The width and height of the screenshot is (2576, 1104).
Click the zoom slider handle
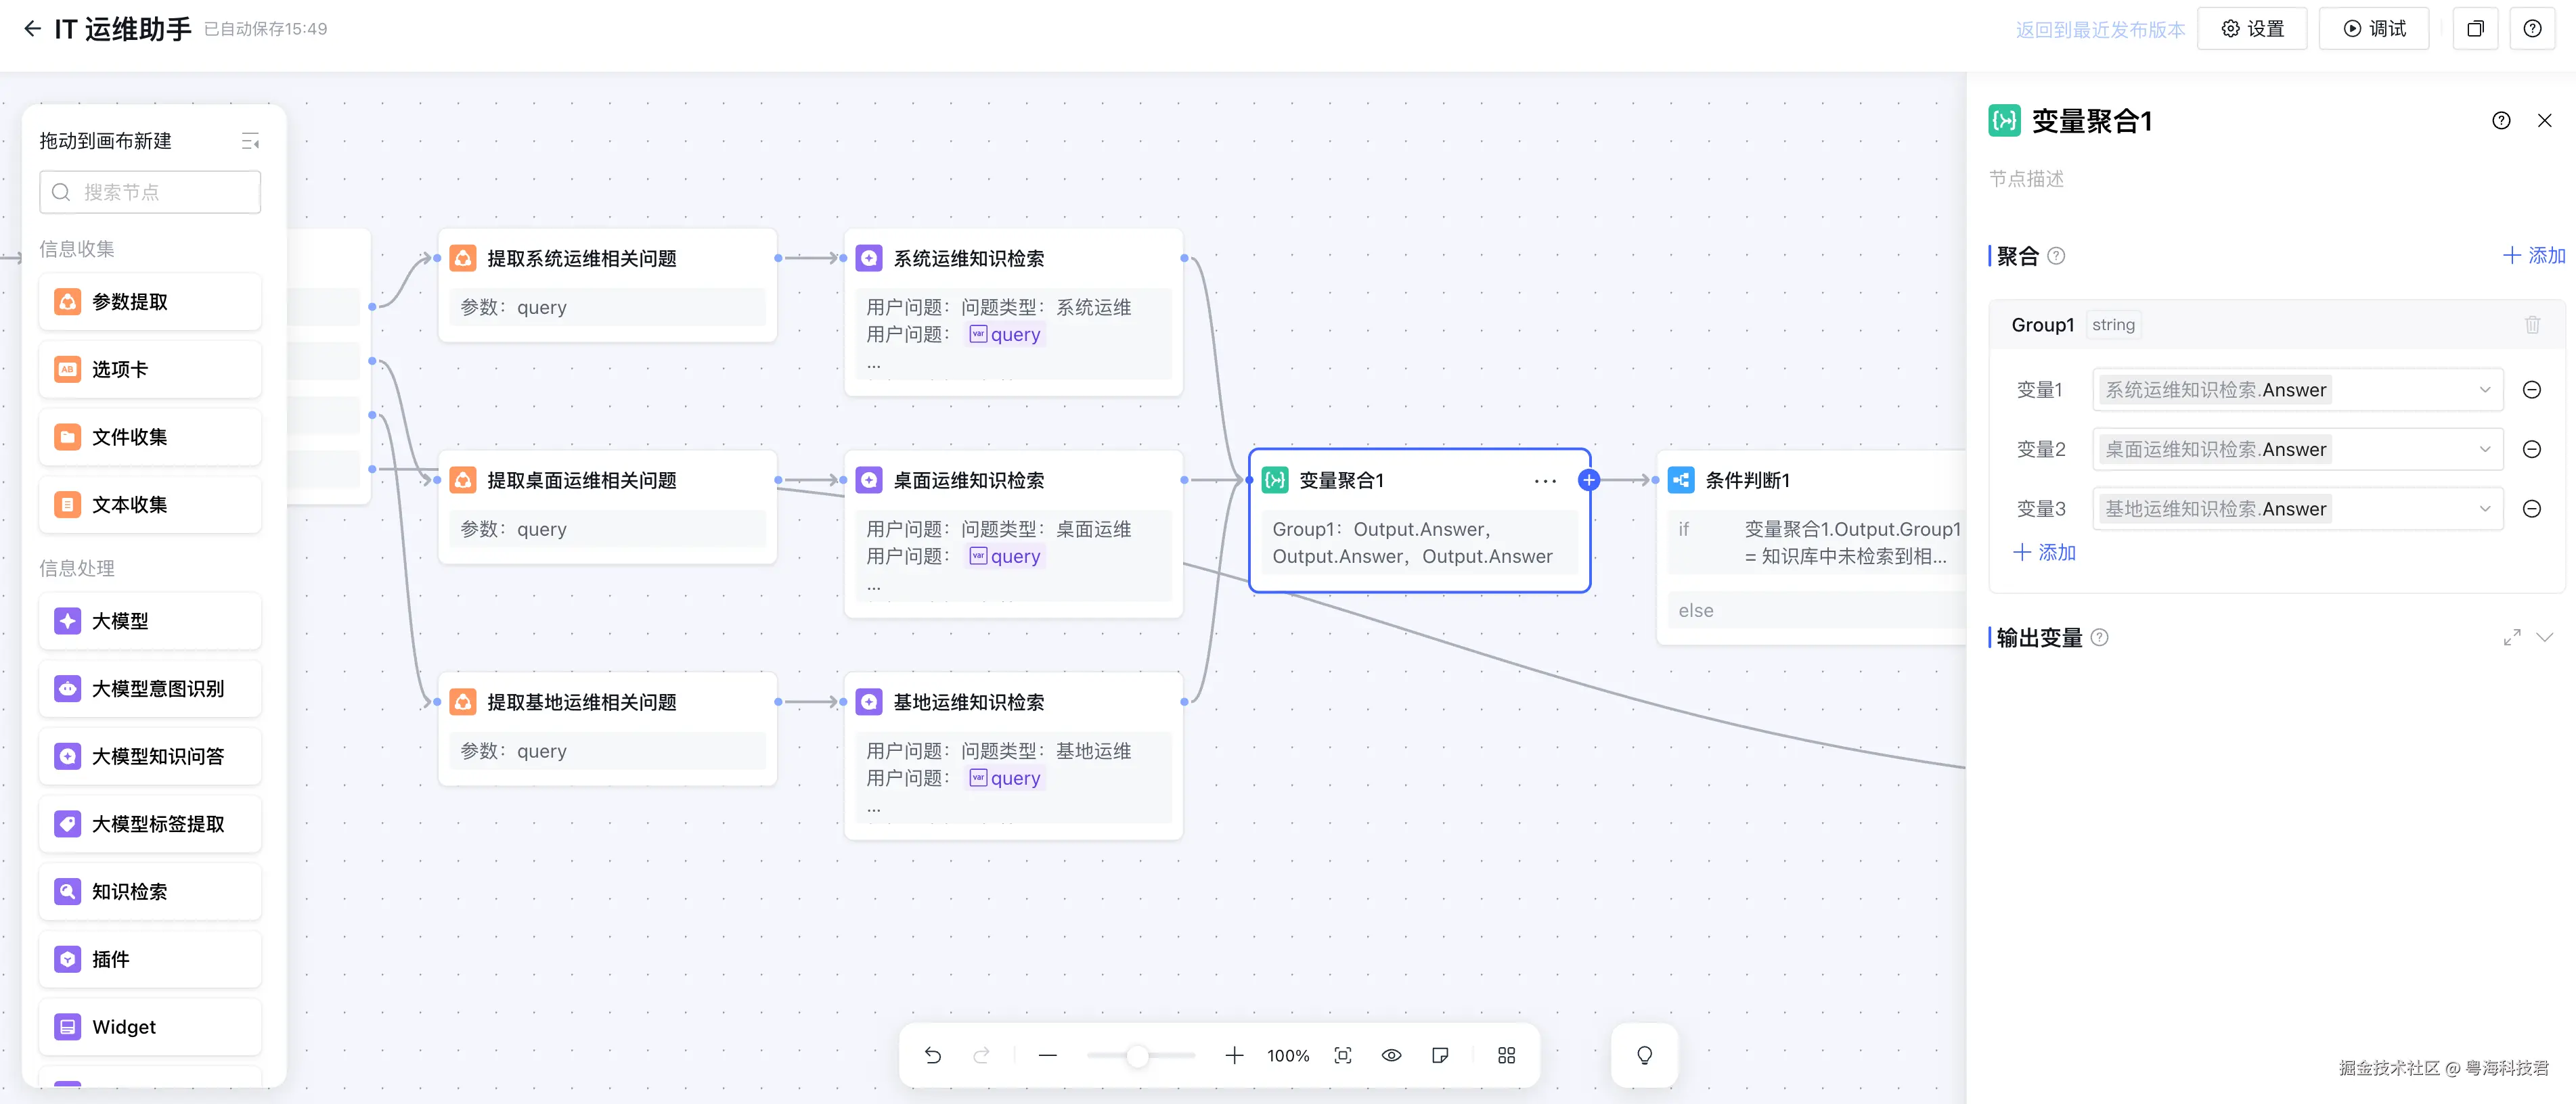[1137, 1056]
